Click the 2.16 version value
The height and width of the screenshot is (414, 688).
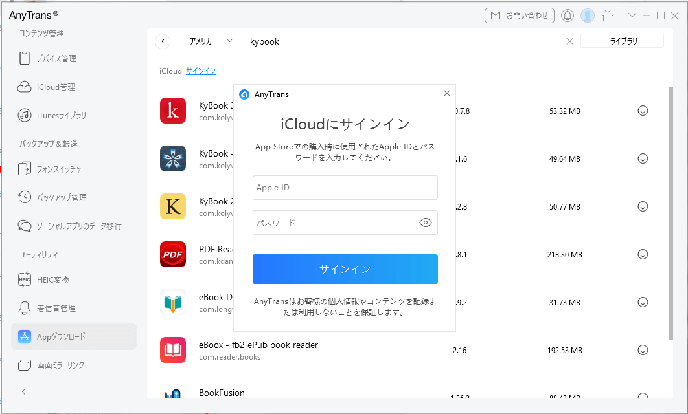click(459, 351)
